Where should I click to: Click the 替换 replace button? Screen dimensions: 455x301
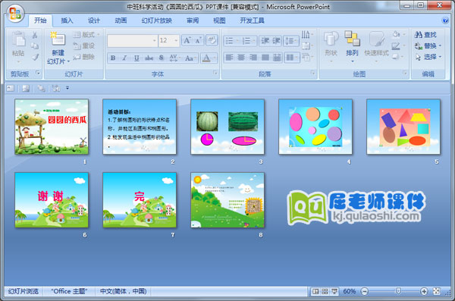(428, 45)
